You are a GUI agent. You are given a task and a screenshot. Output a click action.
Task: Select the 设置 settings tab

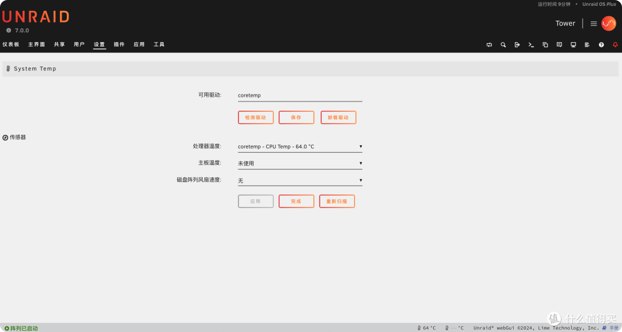[99, 44]
